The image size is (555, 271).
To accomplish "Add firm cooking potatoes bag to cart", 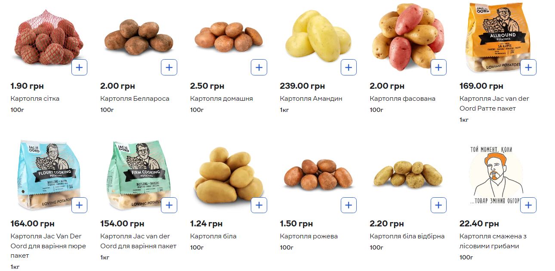I will click(x=169, y=205).
